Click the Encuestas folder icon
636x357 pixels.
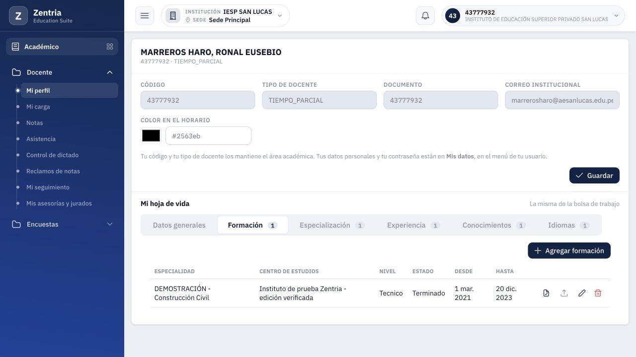16,224
